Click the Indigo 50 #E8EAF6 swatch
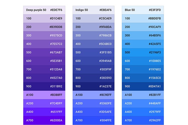 point(93,10)
